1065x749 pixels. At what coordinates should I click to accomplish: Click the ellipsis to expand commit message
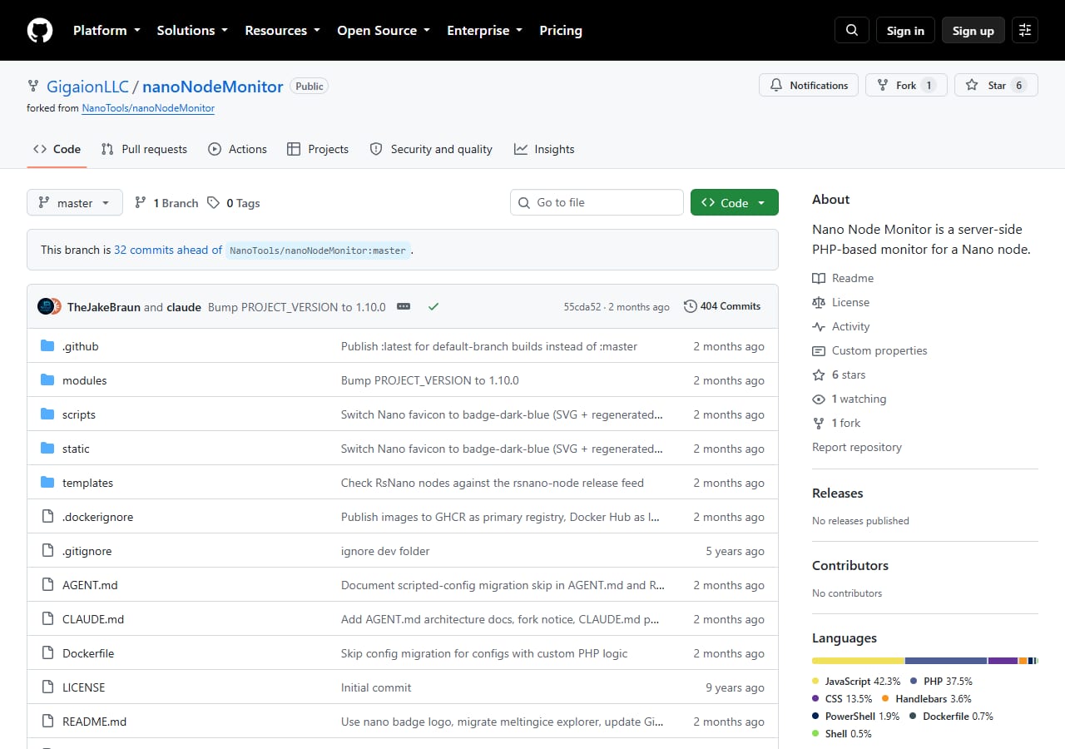coord(404,306)
